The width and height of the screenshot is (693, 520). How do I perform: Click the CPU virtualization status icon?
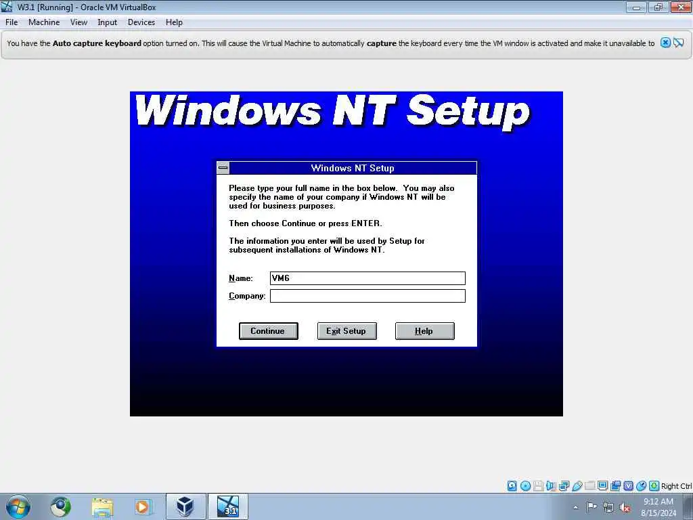point(628,486)
